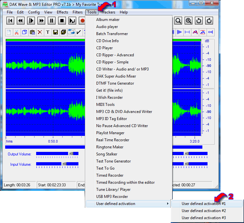Viewport: 244px width, 223px height.
Task: Open the Filters menu
Action: [77, 12]
